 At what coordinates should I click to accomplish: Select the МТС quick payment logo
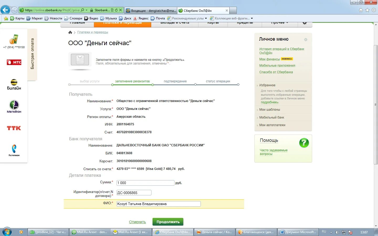[x=14, y=62]
